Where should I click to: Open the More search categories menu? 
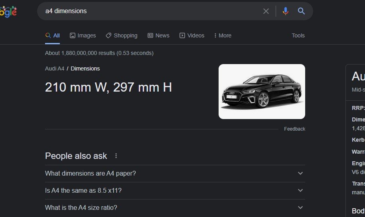(x=223, y=35)
